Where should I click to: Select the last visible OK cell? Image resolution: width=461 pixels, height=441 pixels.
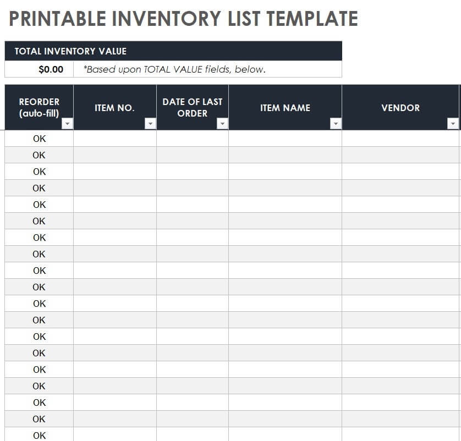[x=39, y=435]
